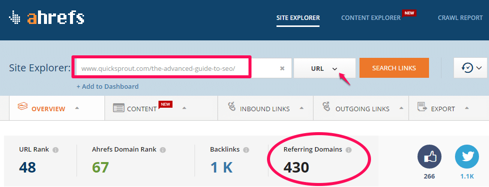Click the URL Rank value 48
Image resolution: width=489 pixels, height=187 pixels.
[x=27, y=168]
